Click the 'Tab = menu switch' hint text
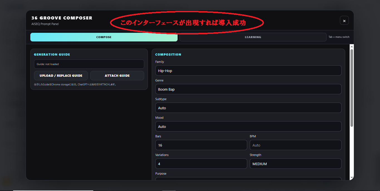 339,37
